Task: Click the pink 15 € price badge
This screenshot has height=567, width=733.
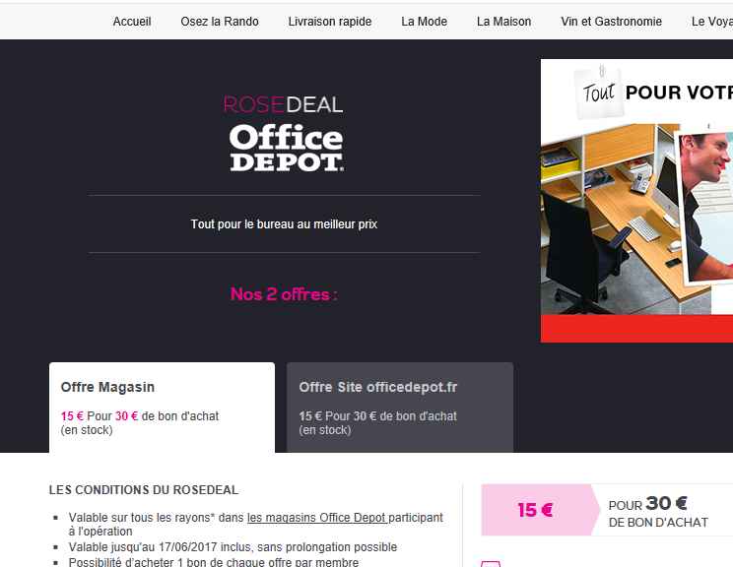Action: coord(540,510)
